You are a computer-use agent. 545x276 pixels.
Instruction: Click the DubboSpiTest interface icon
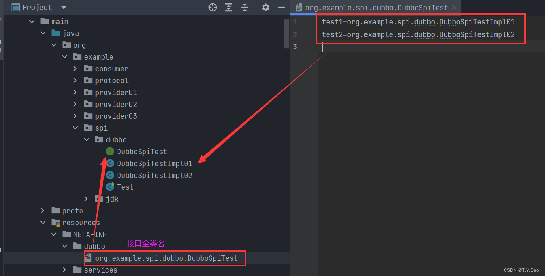[x=110, y=152]
